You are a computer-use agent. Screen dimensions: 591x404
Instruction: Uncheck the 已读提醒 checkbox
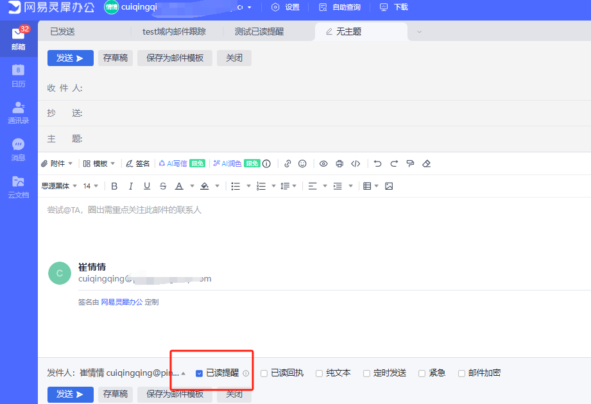point(200,373)
